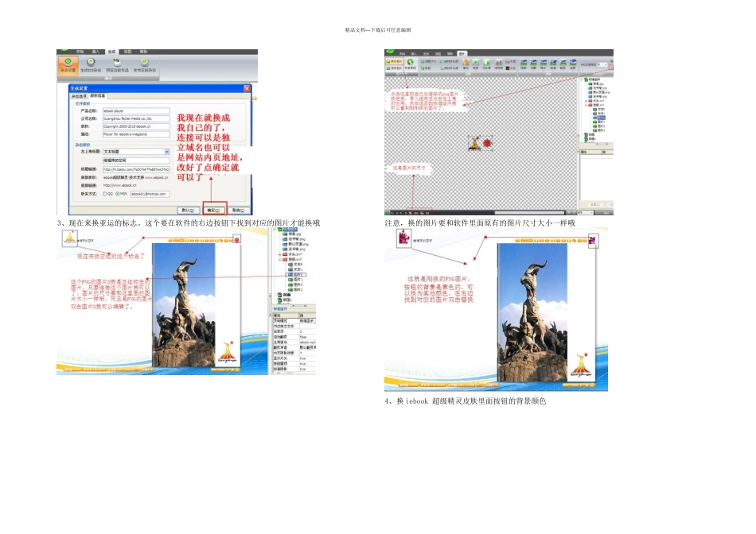
Task: Collapse the 标准组件 root node in image editor tree
Action: (x=583, y=79)
